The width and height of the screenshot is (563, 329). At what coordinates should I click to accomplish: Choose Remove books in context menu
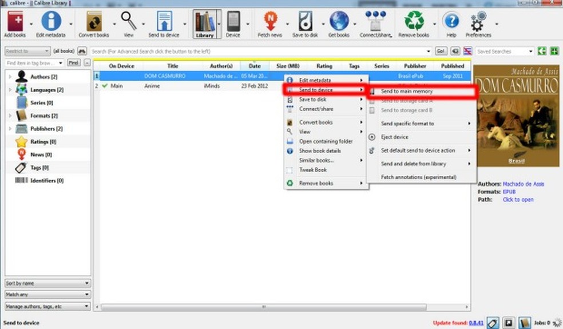point(326,183)
